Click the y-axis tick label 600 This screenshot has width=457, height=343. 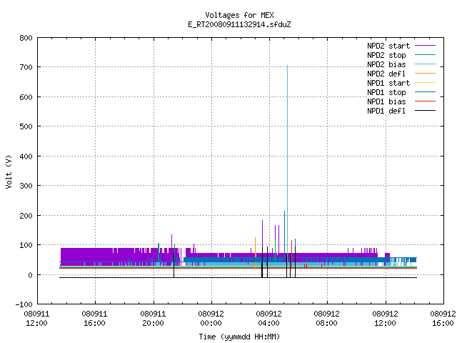pyautogui.click(x=26, y=97)
